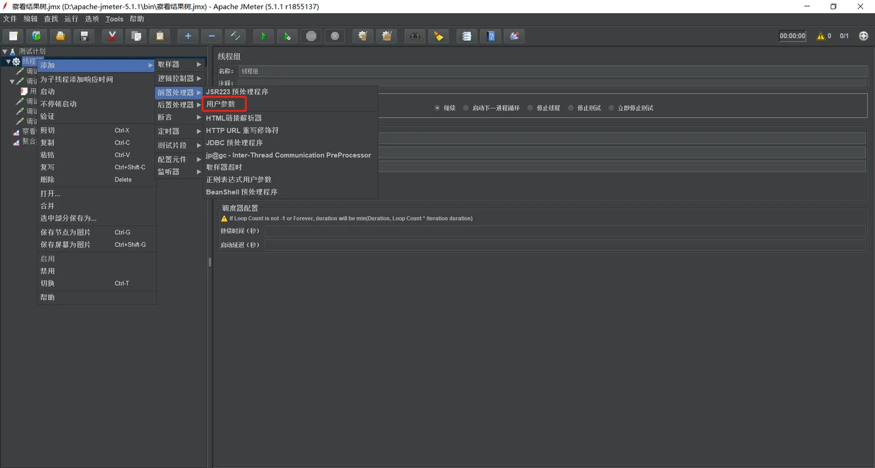Image resolution: width=875 pixels, height=468 pixels.
Task: Click the Open file folder toolbar icon
Action: [60, 36]
